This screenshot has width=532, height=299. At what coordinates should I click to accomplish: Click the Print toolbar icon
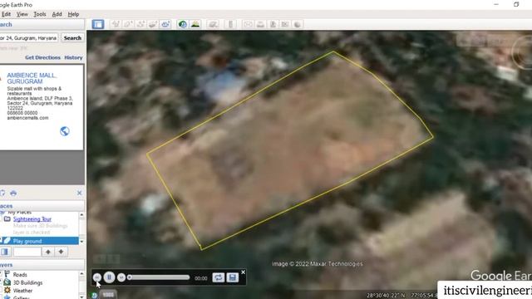[x=260, y=24]
